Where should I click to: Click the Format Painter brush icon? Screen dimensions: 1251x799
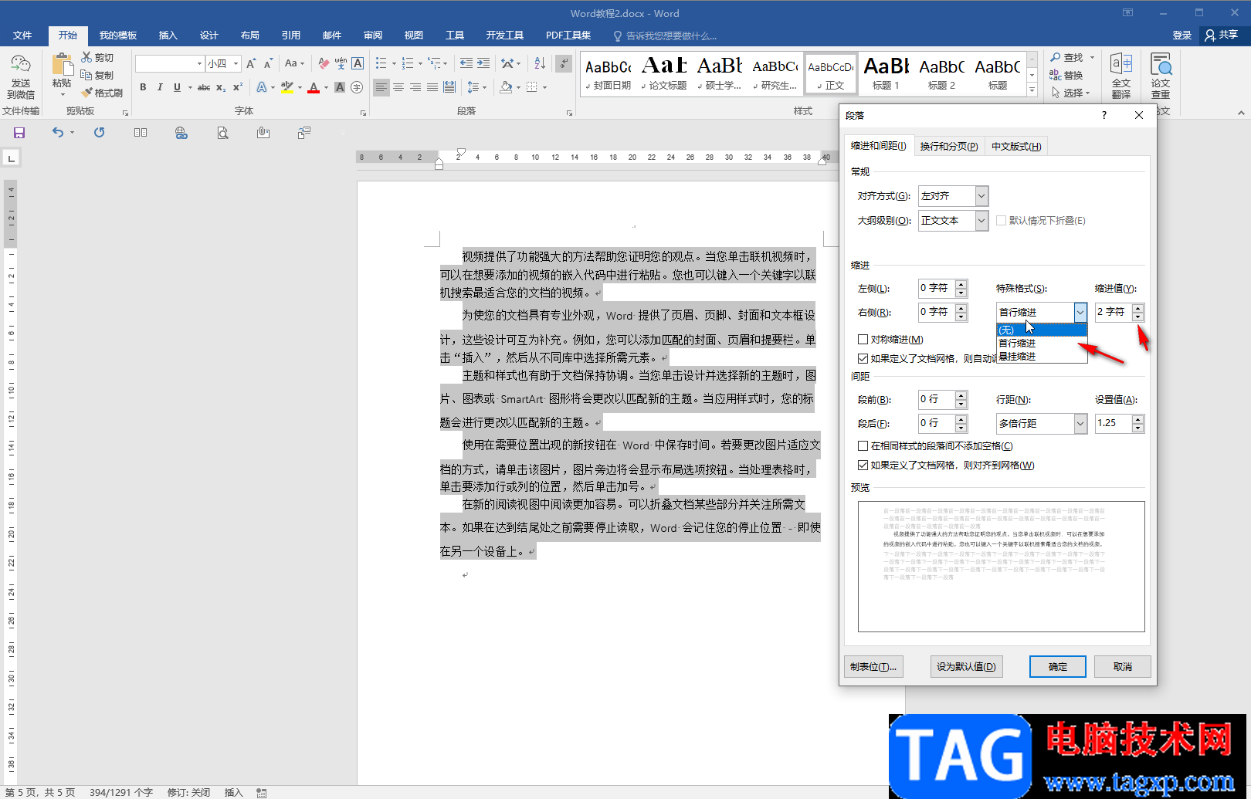tap(86, 93)
